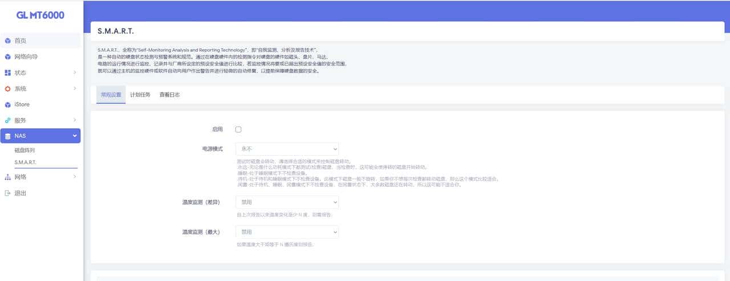Expand the 服务 menu chevron
The height and width of the screenshot is (281, 730).
point(75,121)
